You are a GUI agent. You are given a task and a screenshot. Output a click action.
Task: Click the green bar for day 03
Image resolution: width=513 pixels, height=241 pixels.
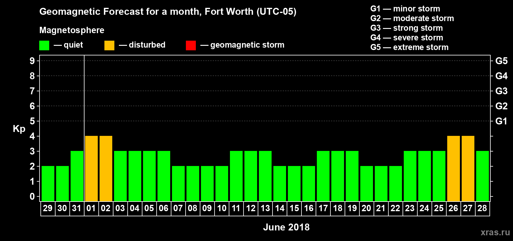120,176
